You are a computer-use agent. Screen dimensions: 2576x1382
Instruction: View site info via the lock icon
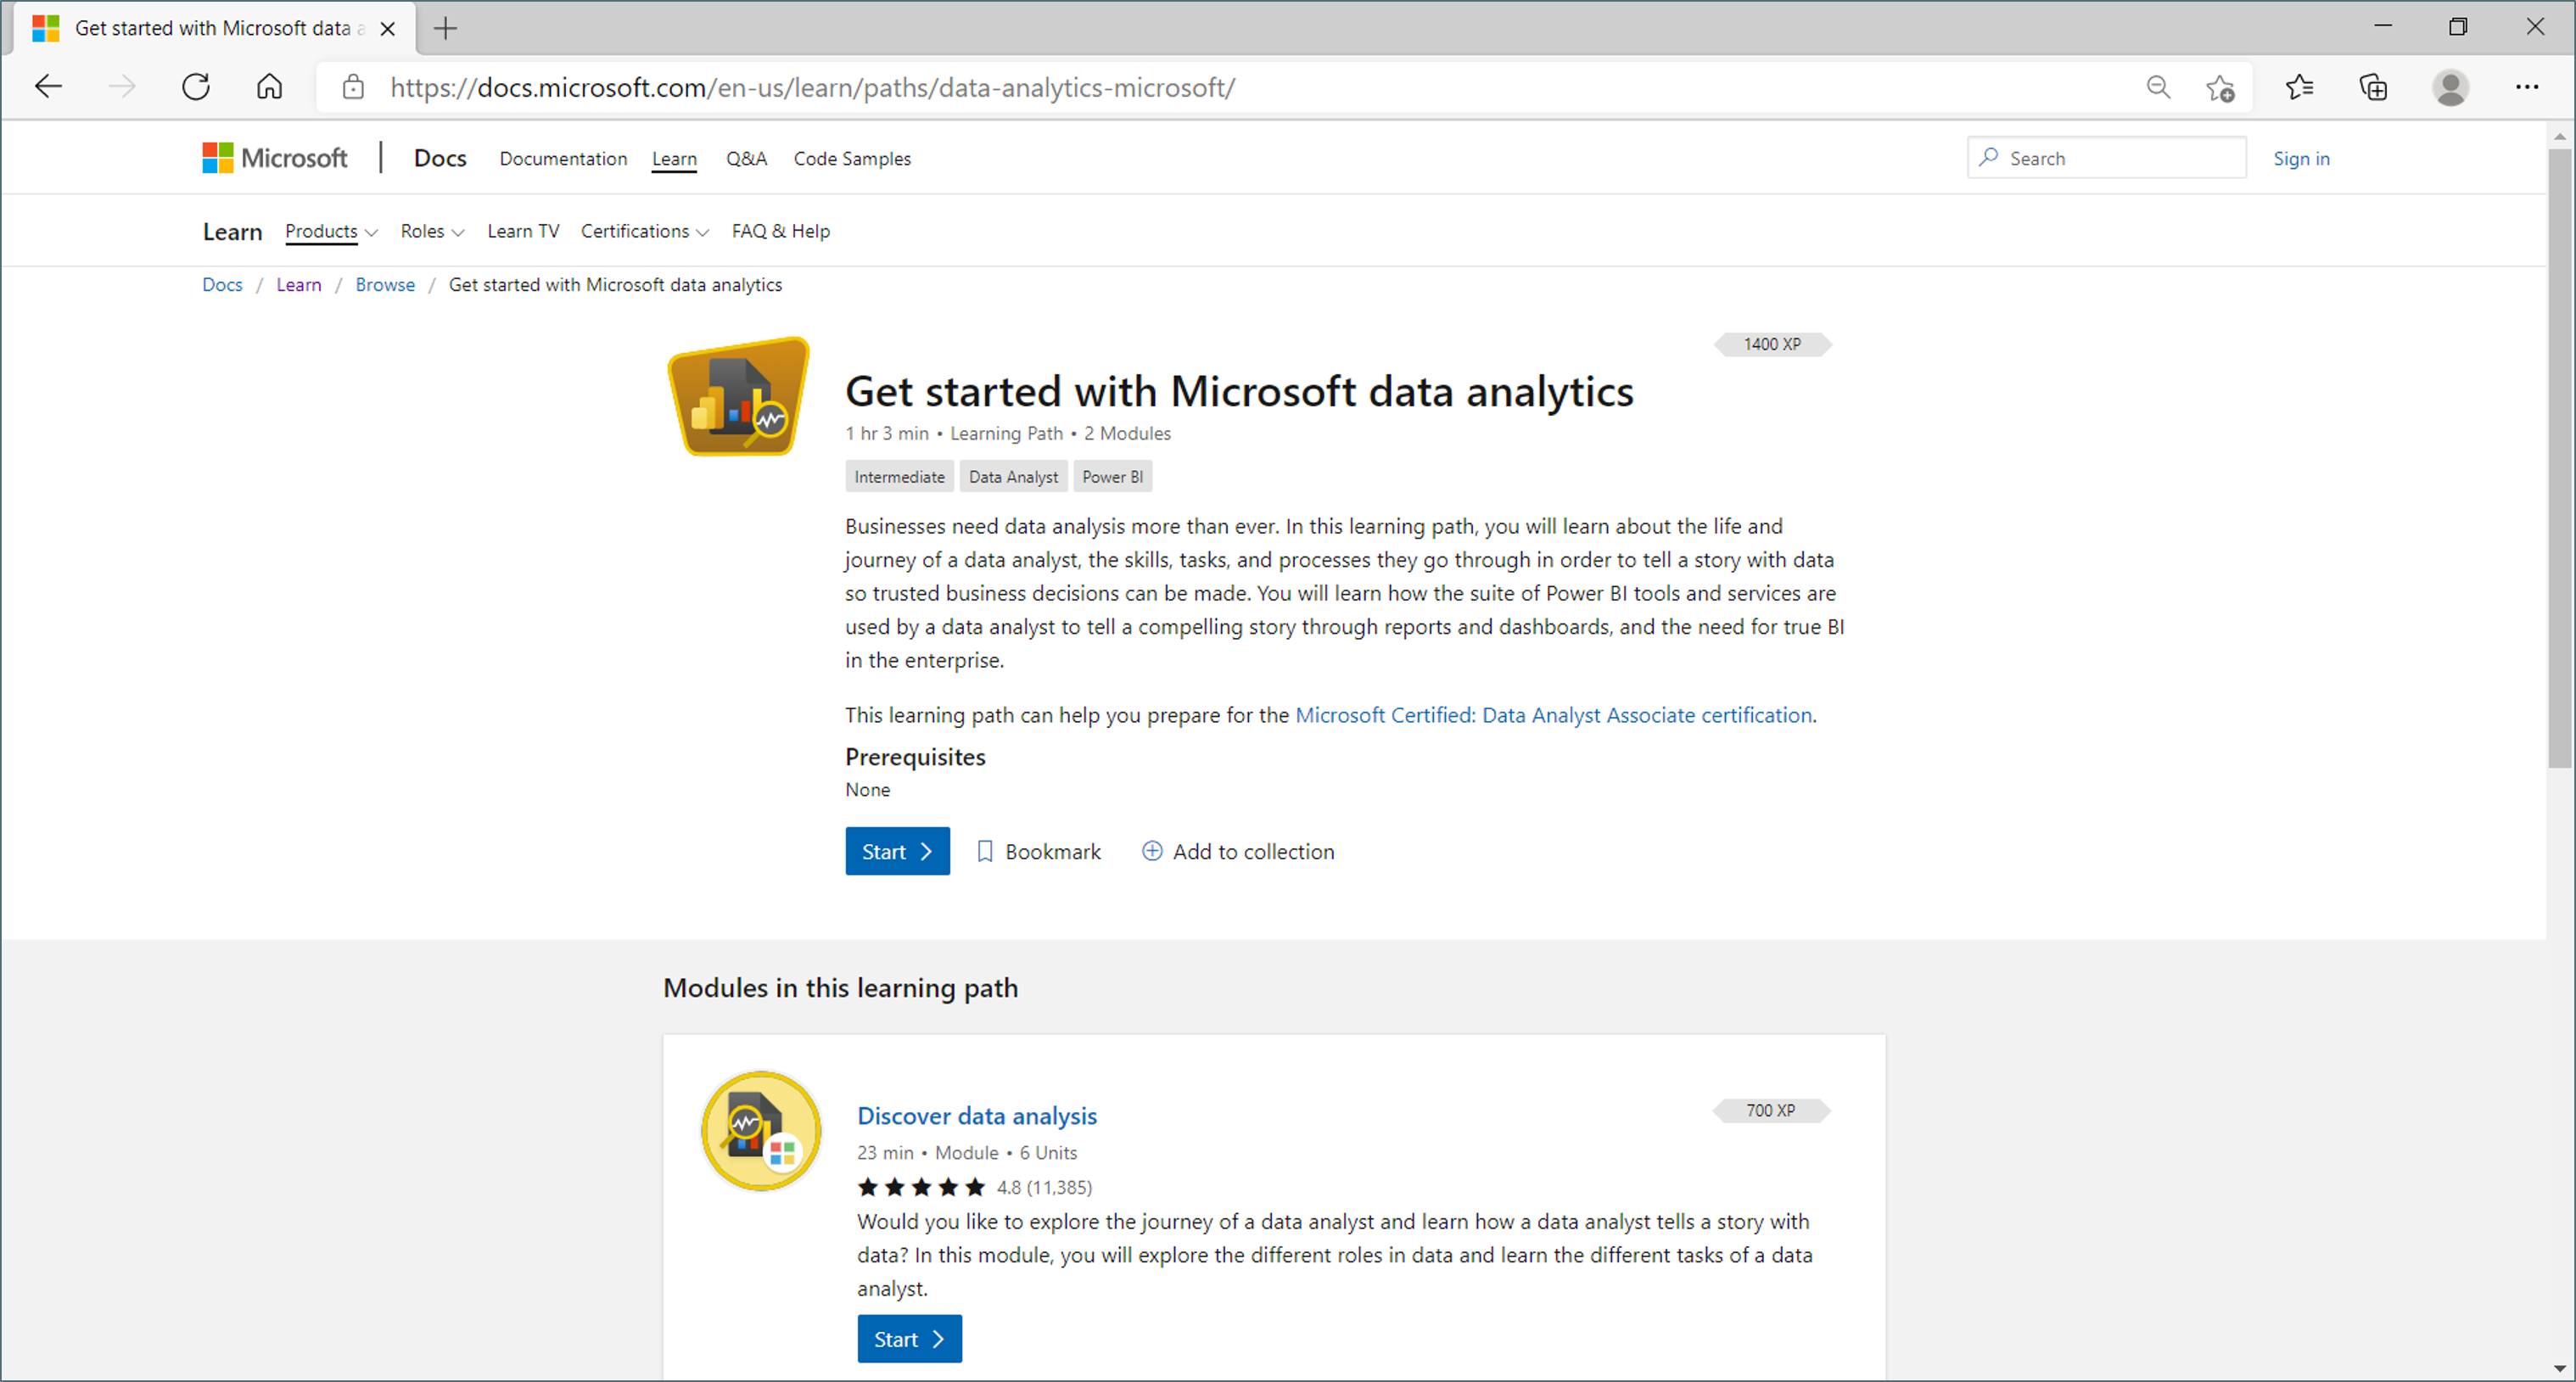click(x=353, y=87)
